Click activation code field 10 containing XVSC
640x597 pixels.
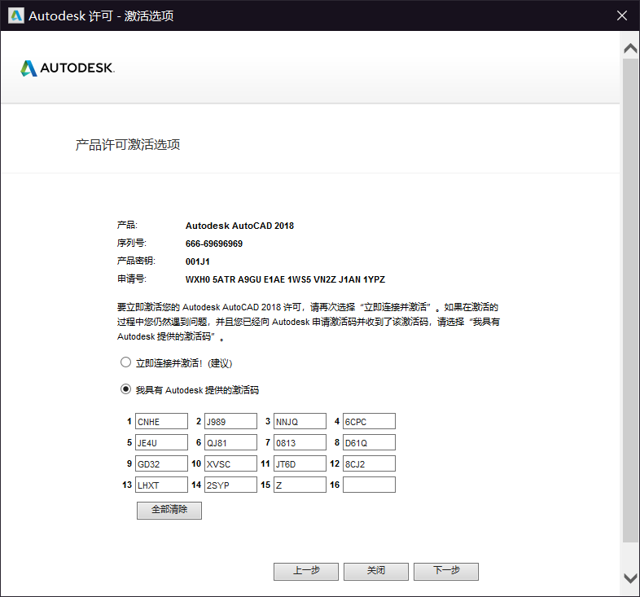(230, 463)
